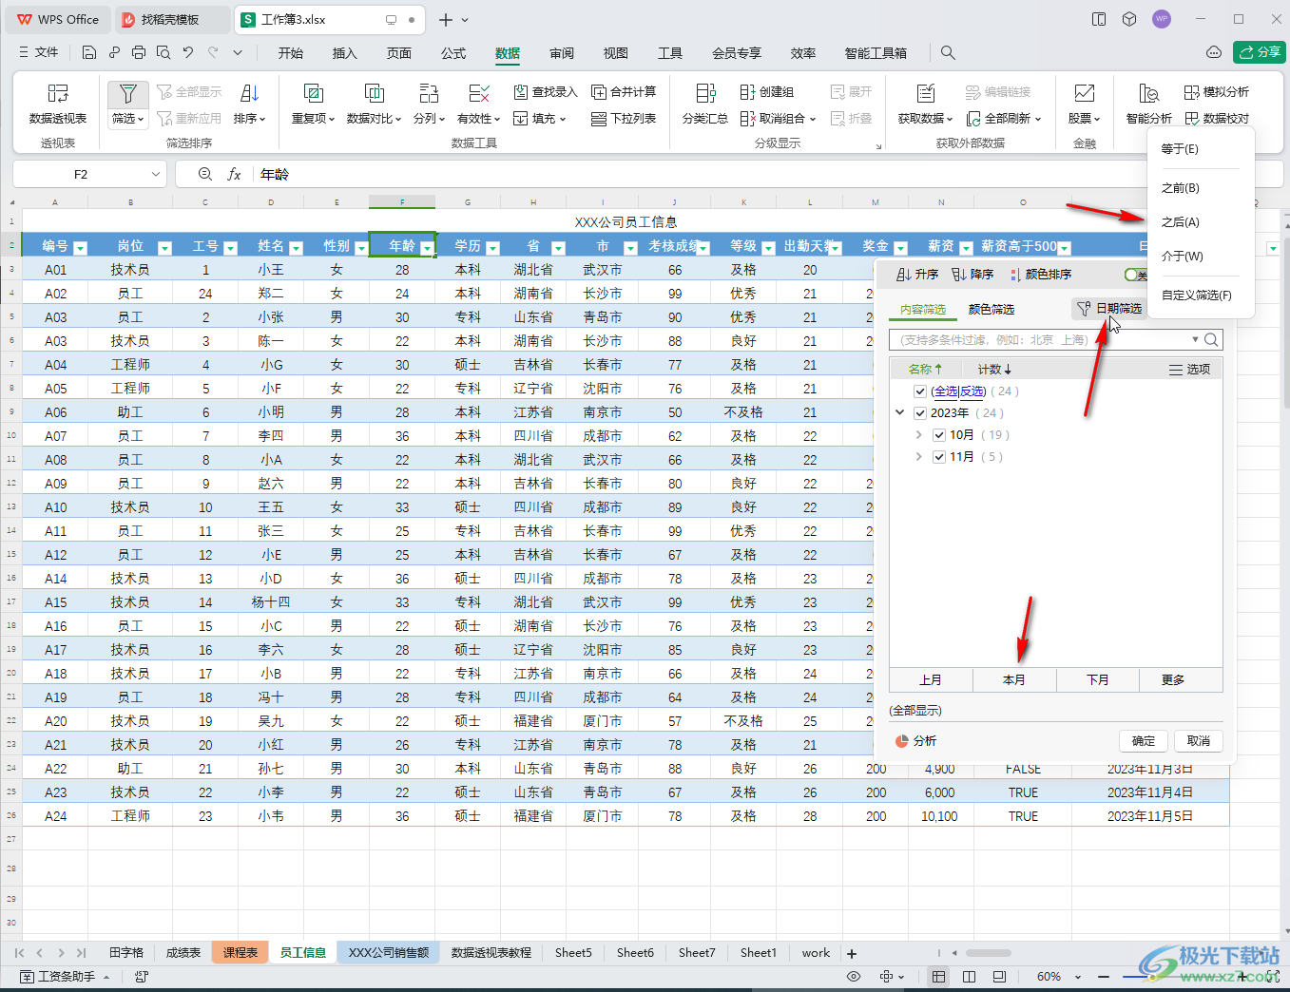Click the 合并计算 consolidate icon
This screenshot has width=1290, height=992.
coord(599,91)
